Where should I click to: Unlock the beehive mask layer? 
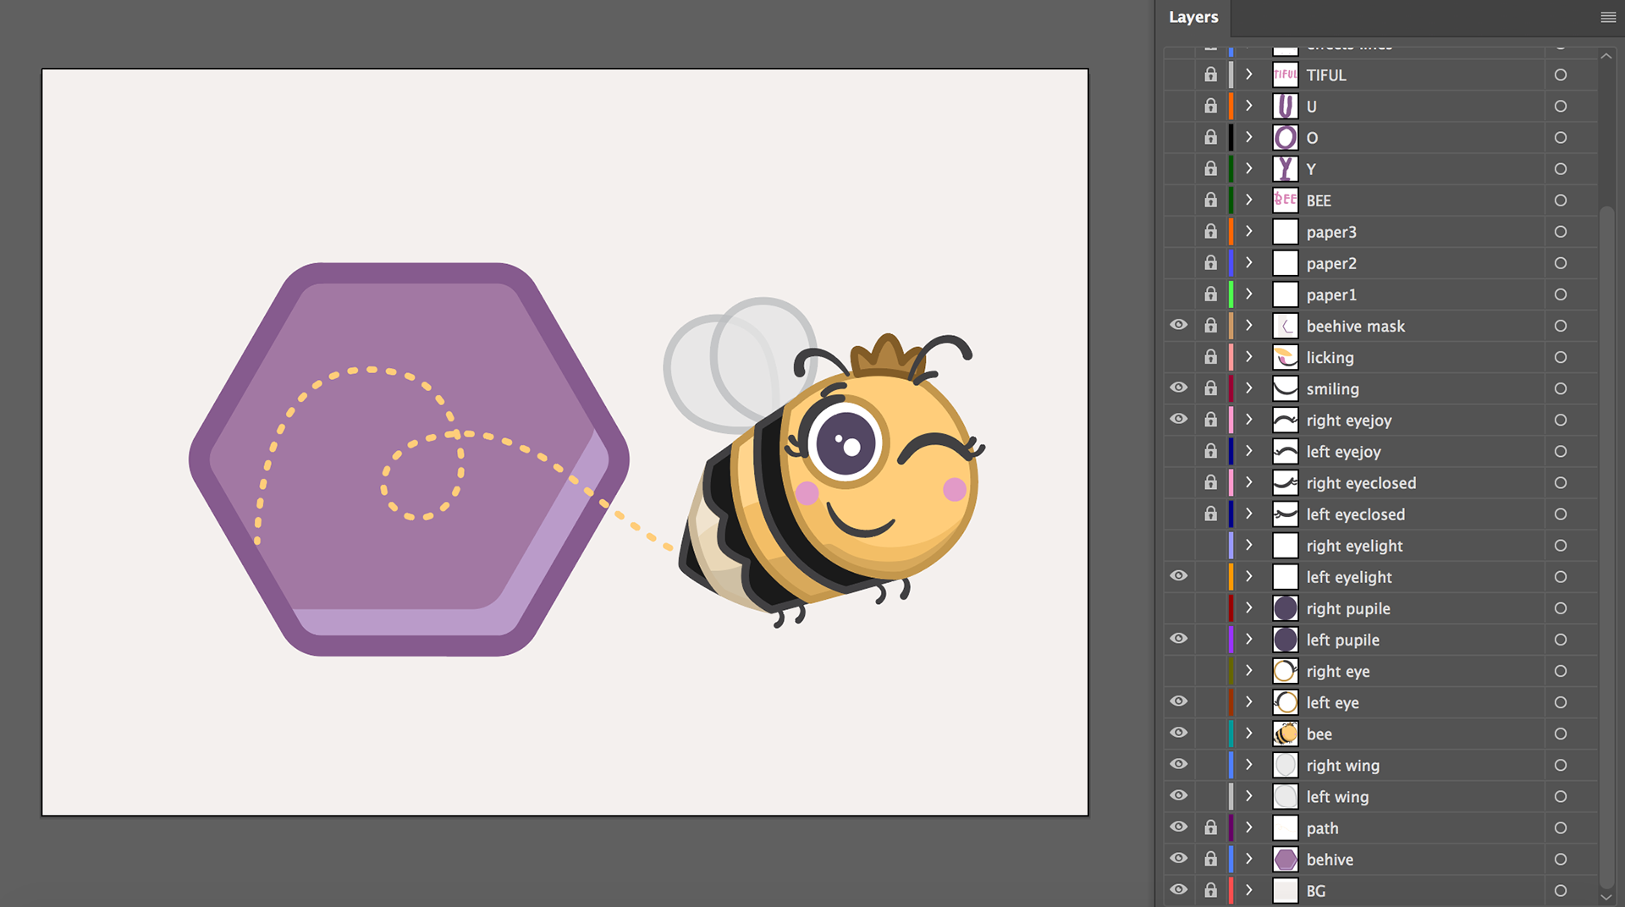tap(1211, 326)
